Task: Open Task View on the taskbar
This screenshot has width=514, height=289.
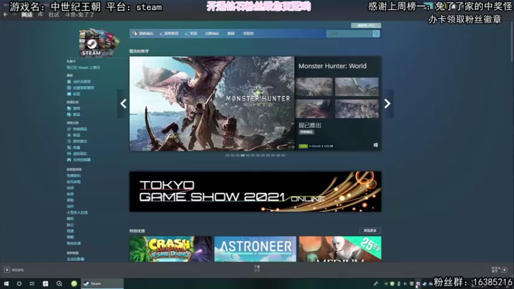Action: point(31,284)
